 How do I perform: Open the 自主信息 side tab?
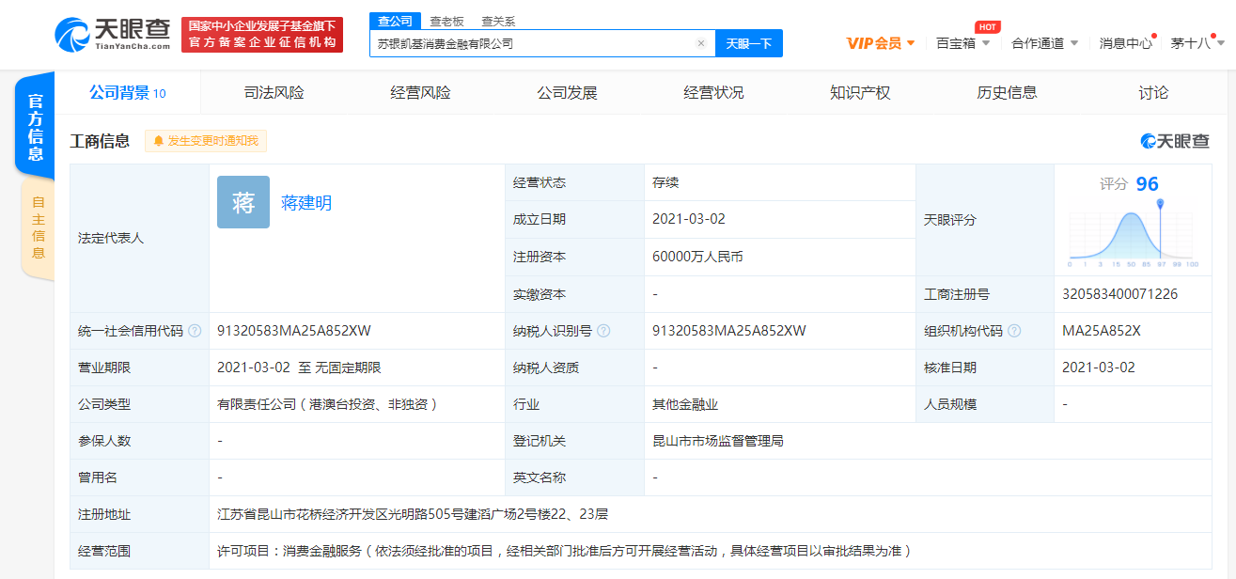pos(38,227)
